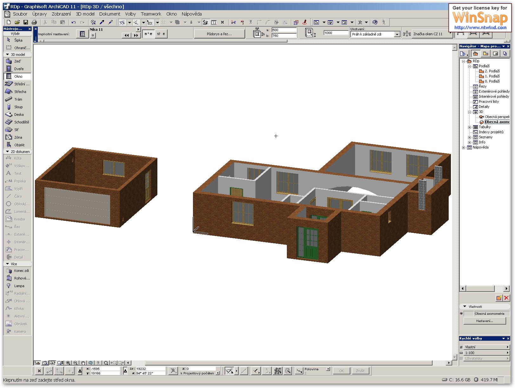The image size is (515, 388).
Task: Toggle relative radius coordinate delta button
Action: point(125,371)
